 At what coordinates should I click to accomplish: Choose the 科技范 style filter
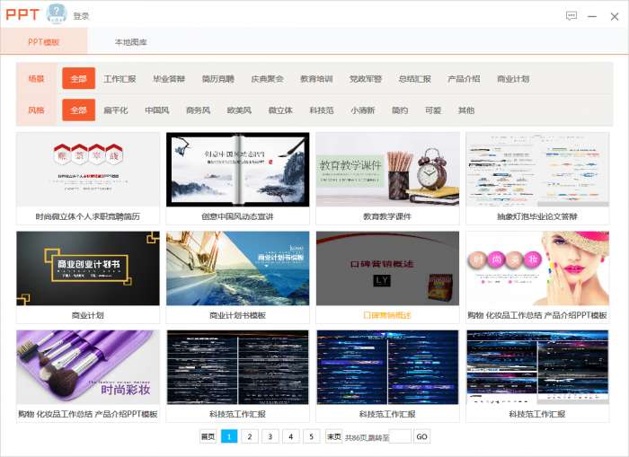322,110
